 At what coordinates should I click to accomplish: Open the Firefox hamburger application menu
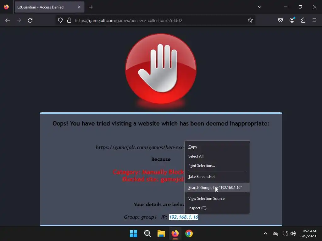314,20
